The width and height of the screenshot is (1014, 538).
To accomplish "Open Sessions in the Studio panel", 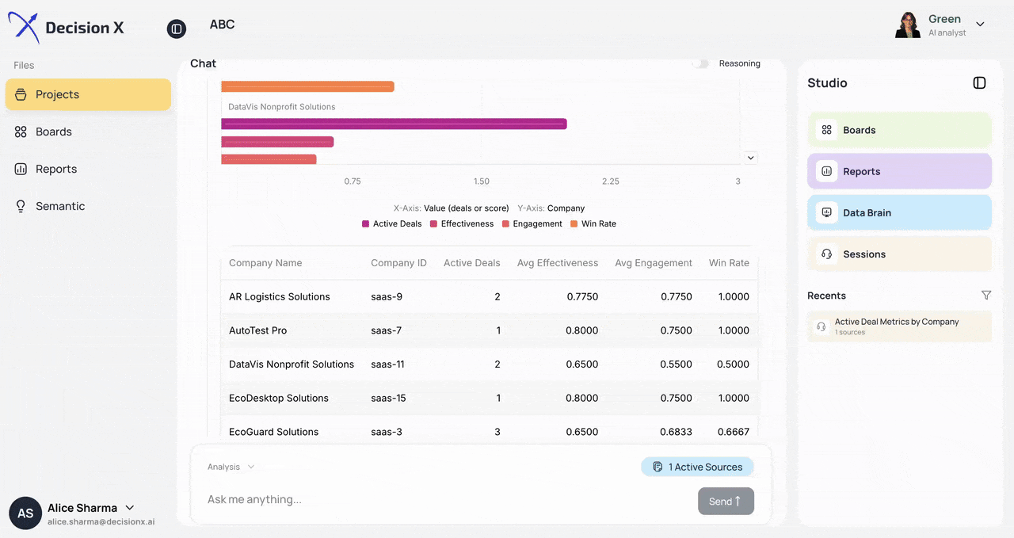I will [863, 254].
